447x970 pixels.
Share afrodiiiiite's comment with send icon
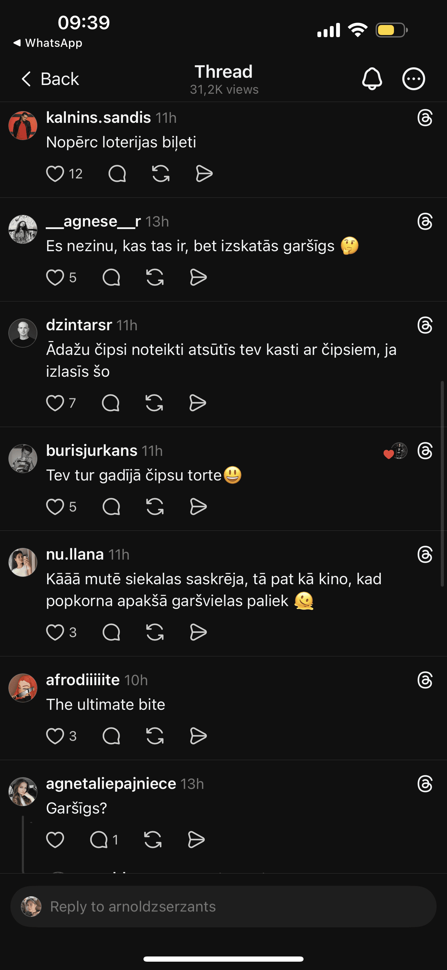(x=198, y=736)
